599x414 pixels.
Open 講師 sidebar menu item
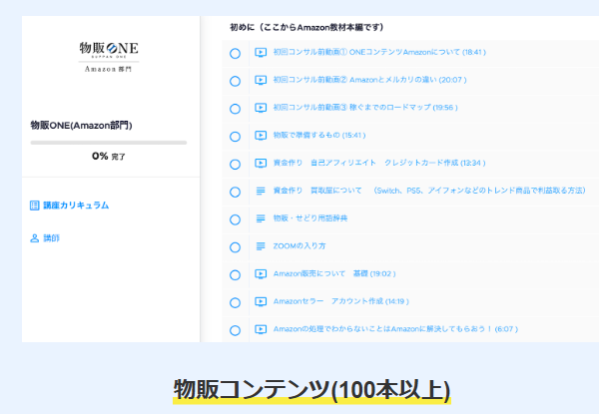click(x=51, y=238)
